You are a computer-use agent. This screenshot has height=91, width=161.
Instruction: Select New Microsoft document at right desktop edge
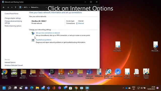(155, 47)
